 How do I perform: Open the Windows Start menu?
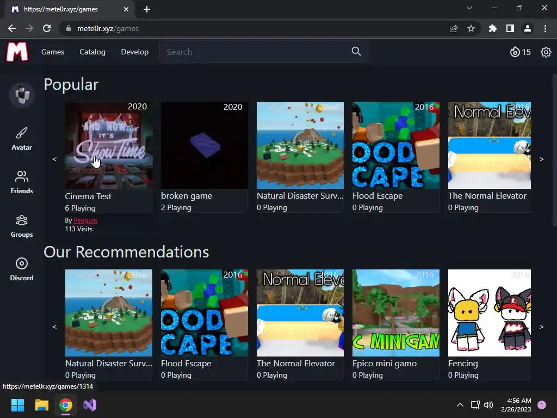[x=17, y=405]
